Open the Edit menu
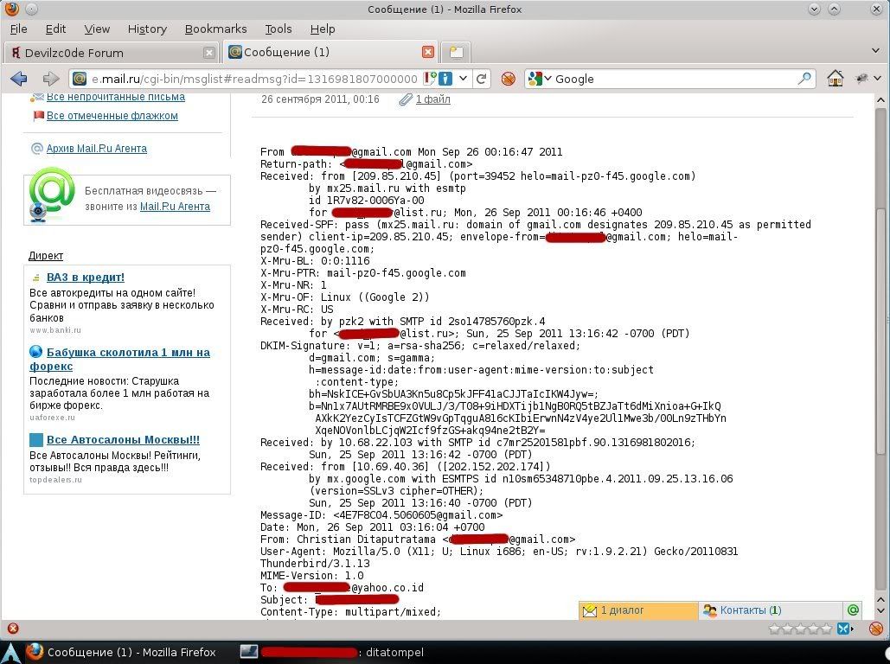890x664 pixels. point(55,29)
